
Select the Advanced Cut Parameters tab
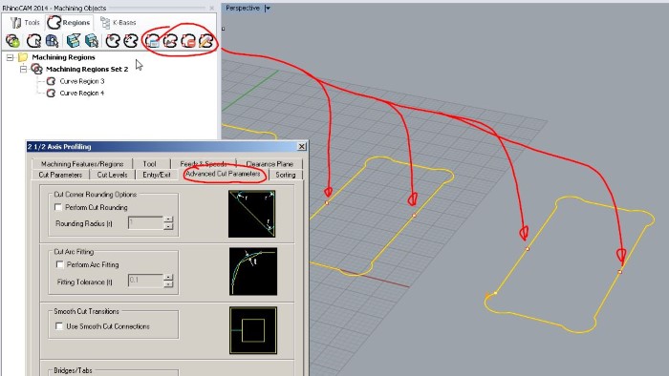tap(223, 174)
